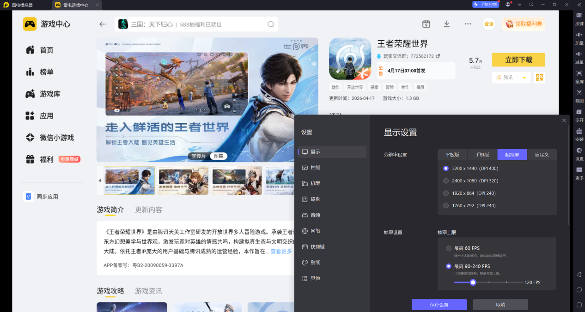Viewport: 585px width, 312px height.
Task: Click 登录 login button
Action: [x=489, y=24]
